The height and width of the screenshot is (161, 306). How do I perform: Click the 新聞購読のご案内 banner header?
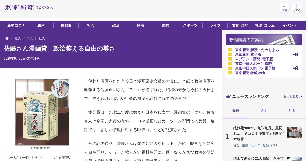pyautogui.click(x=264, y=40)
